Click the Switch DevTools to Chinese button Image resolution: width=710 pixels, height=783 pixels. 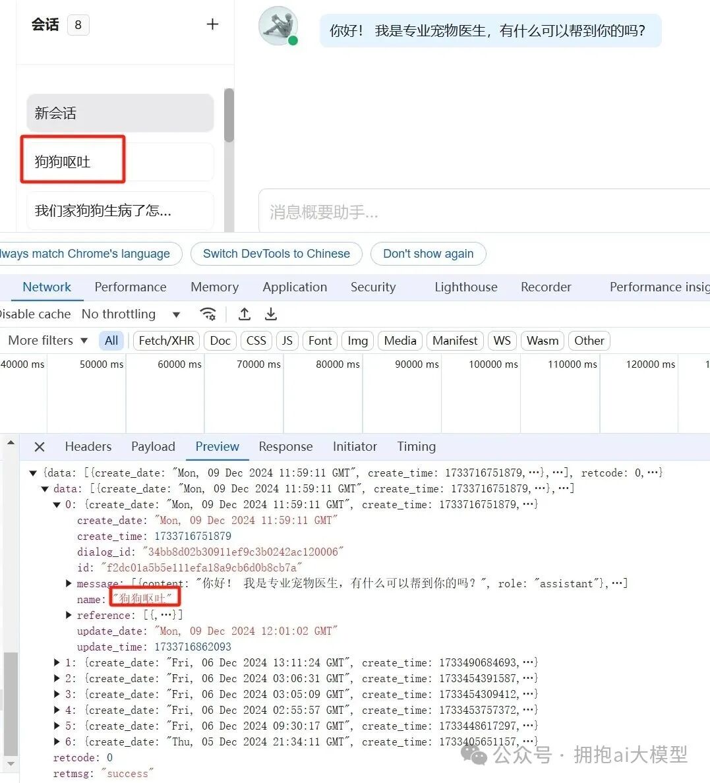point(276,254)
